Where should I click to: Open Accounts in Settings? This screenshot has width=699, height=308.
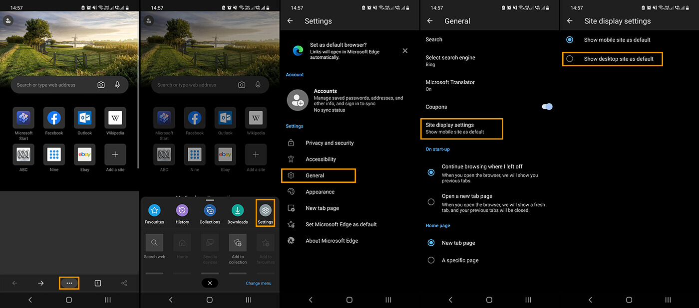[x=349, y=100]
